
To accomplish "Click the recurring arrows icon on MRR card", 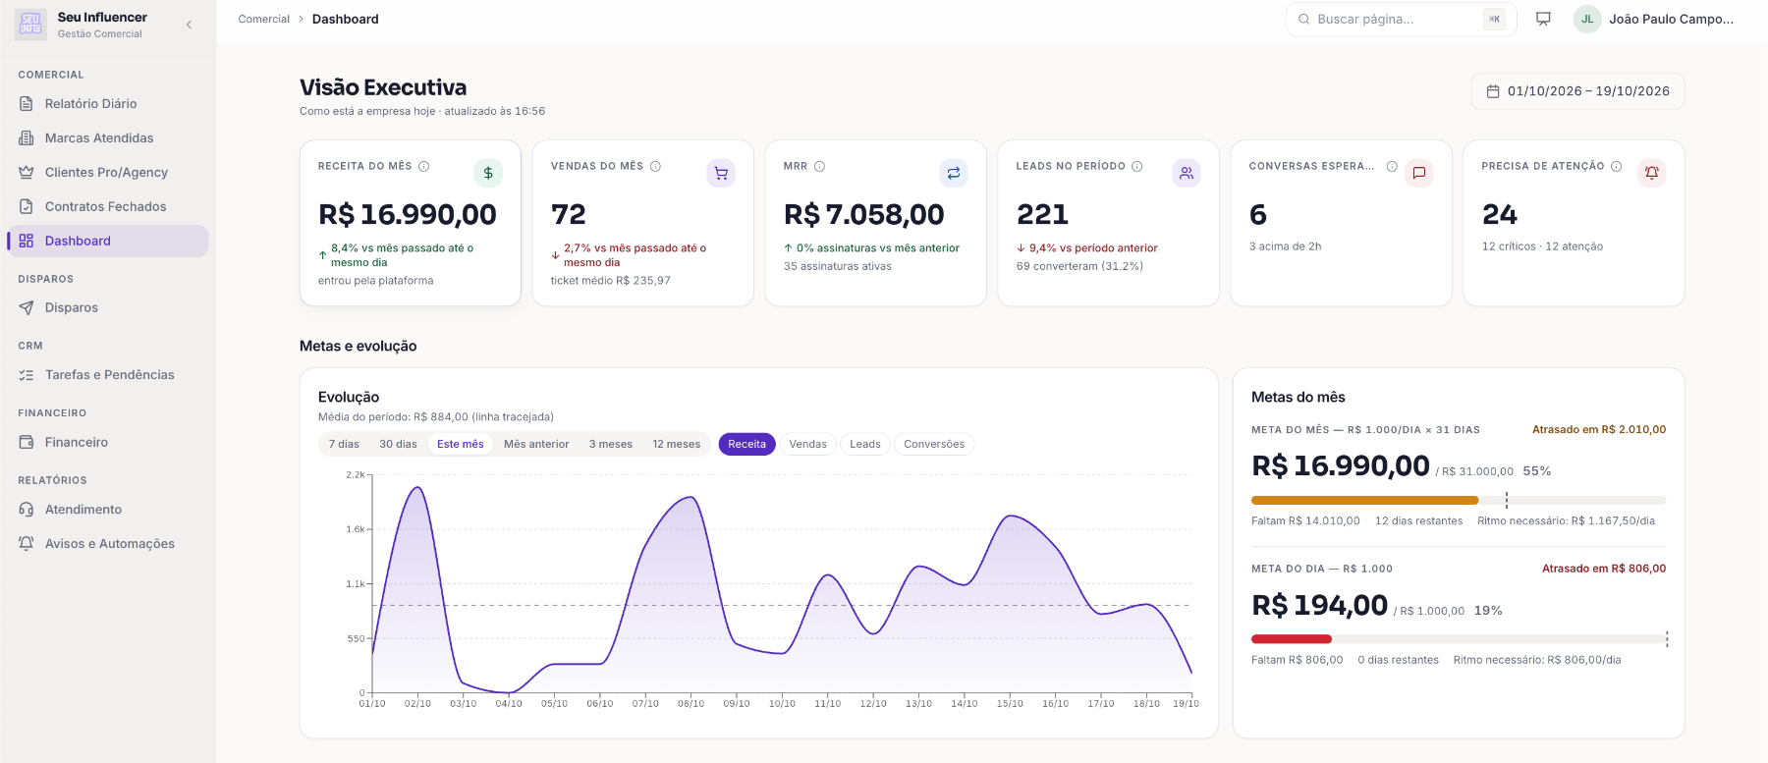I will (954, 173).
